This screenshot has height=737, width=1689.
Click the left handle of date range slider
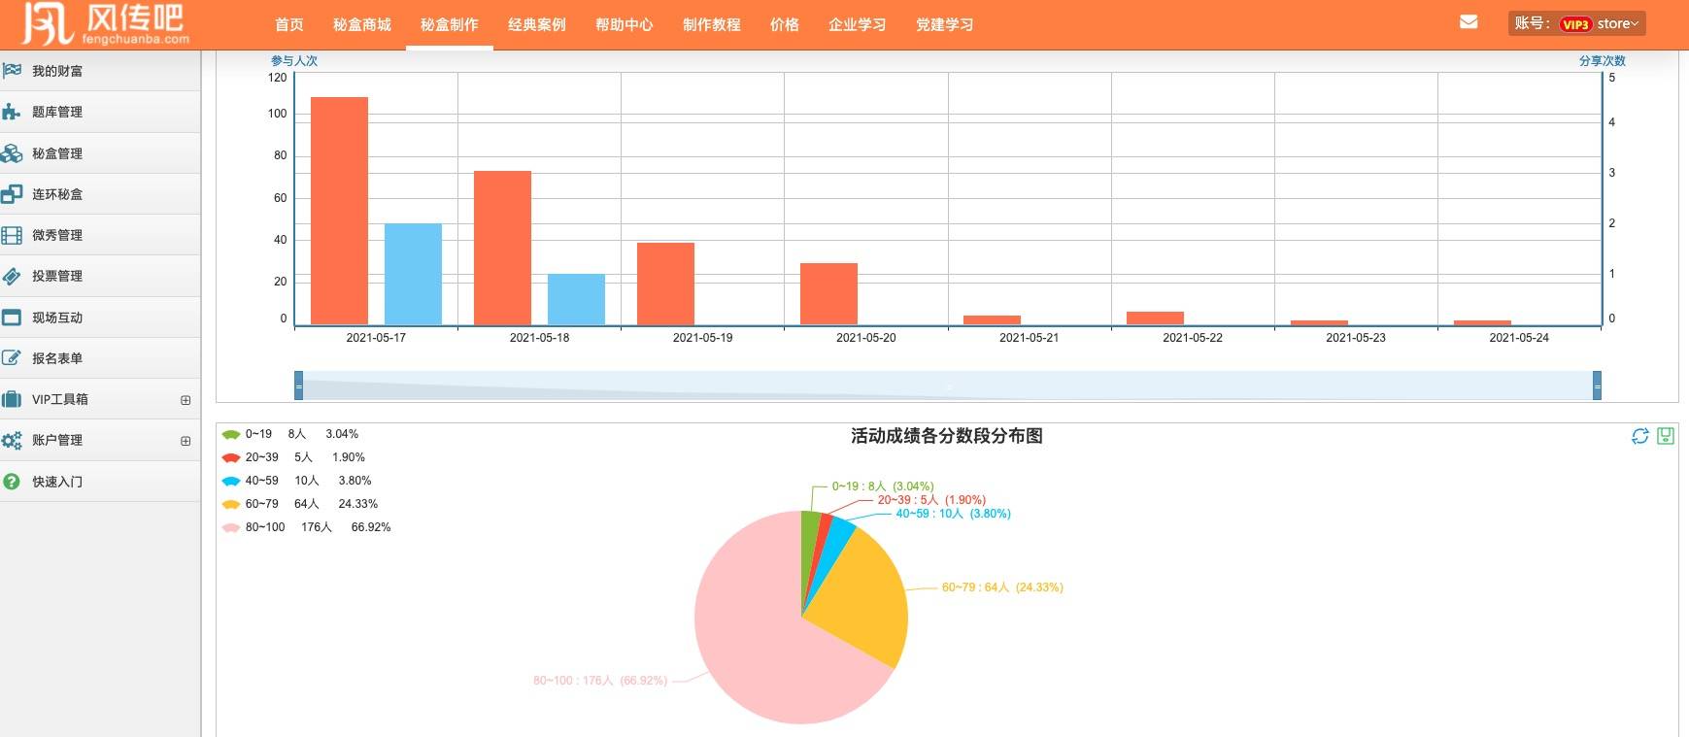[299, 385]
